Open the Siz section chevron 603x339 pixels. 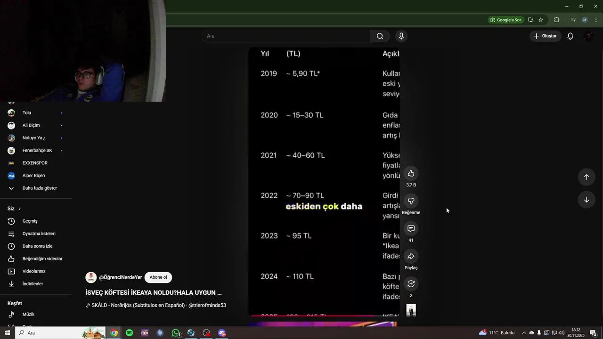click(x=19, y=209)
